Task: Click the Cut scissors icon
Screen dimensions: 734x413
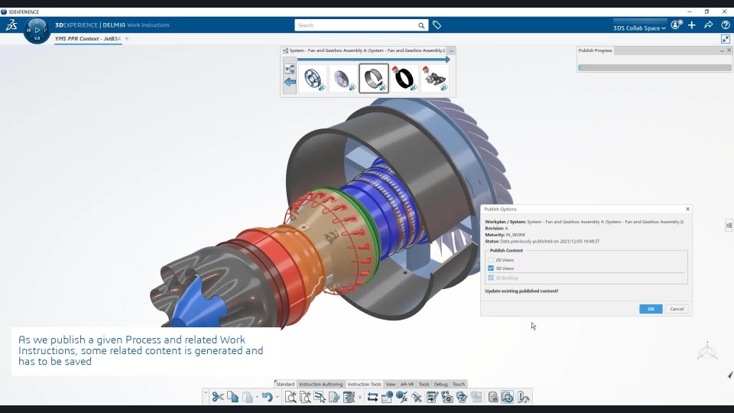Action: [218, 397]
